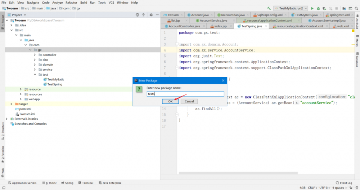
Task: Expand the target folder
Action: (x=12, y=104)
